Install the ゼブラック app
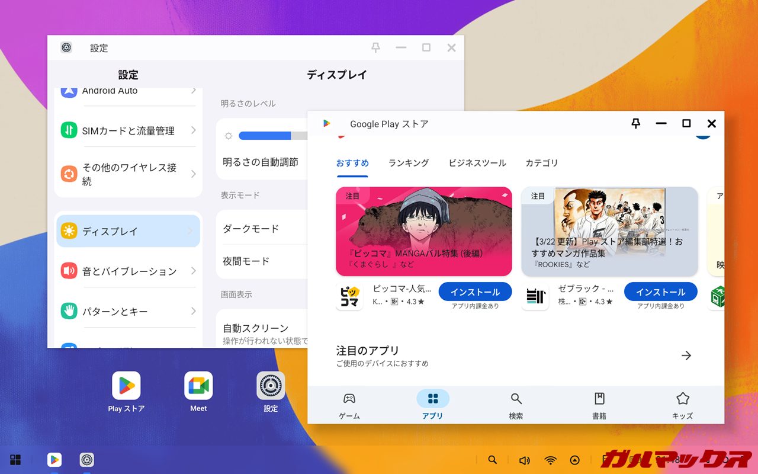 click(660, 292)
